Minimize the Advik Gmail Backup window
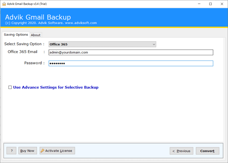 (x=199, y=4)
